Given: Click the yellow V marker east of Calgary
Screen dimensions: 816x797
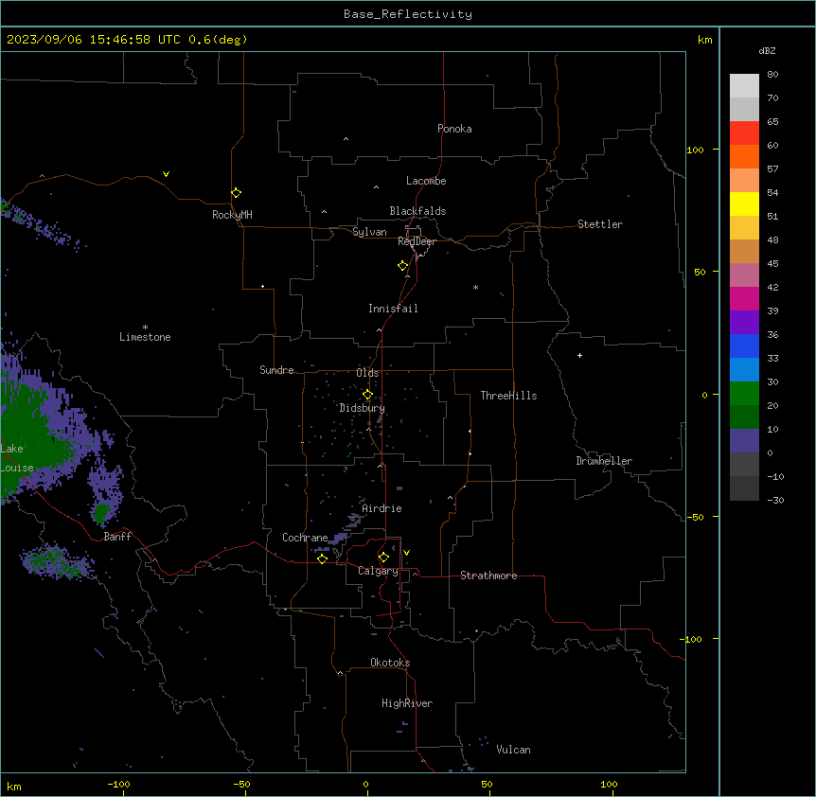Looking at the screenshot, I should 406,553.
